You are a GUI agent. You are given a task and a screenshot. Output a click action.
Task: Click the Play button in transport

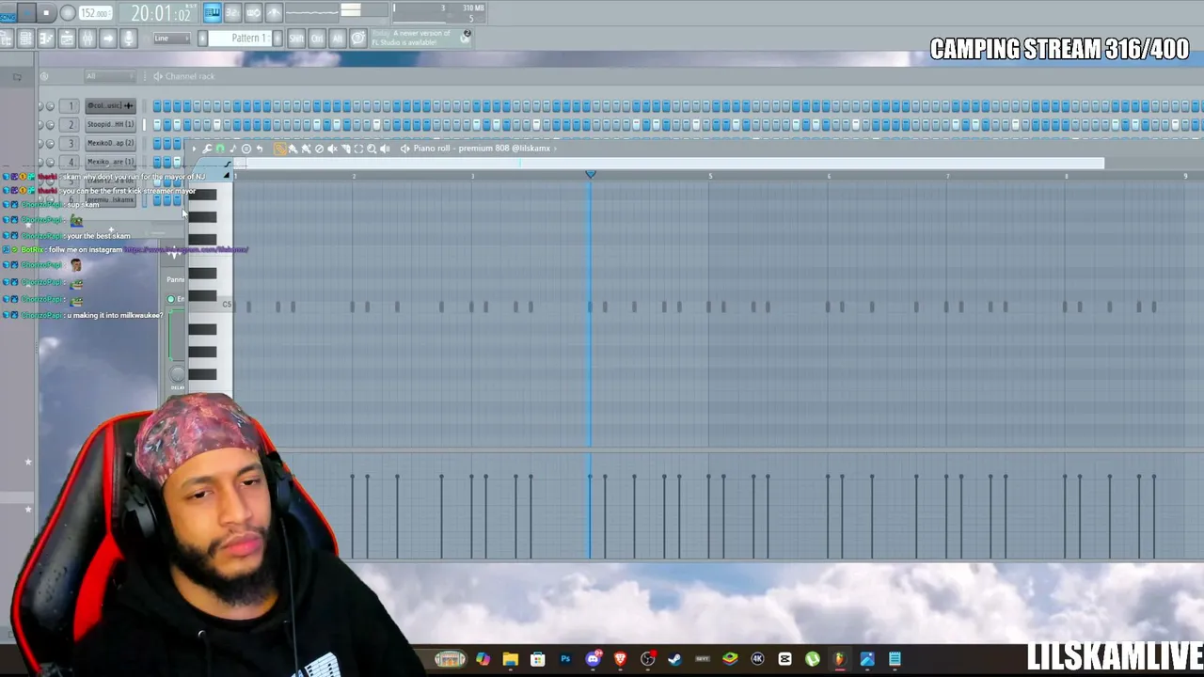pyautogui.click(x=25, y=13)
